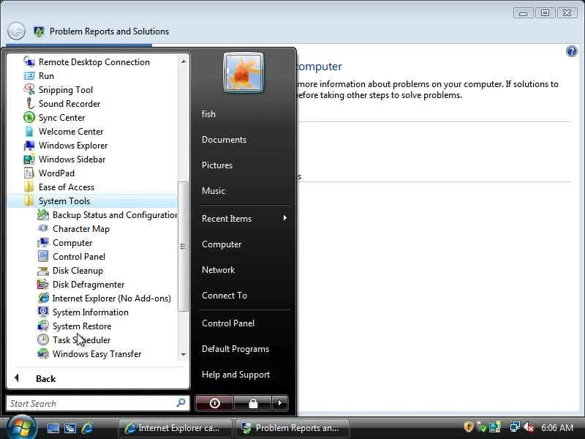Click Internet Explorer (No Add-ons) icon

click(43, 298)
